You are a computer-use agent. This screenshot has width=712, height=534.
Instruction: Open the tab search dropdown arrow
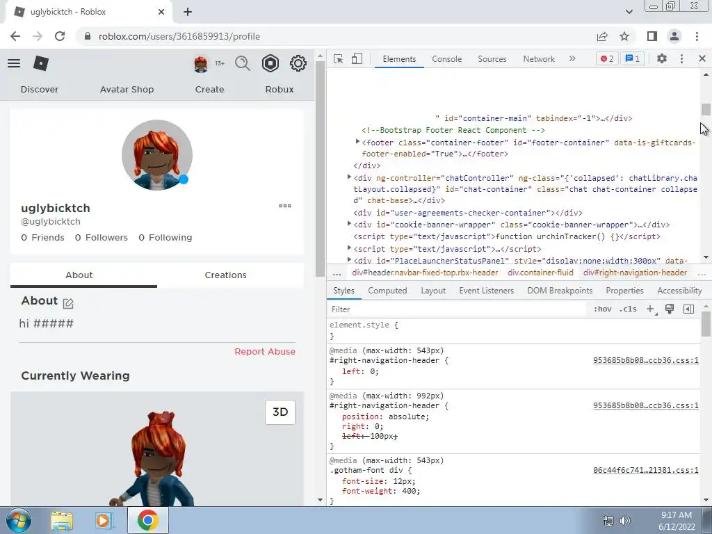click(x=629, y=12)
